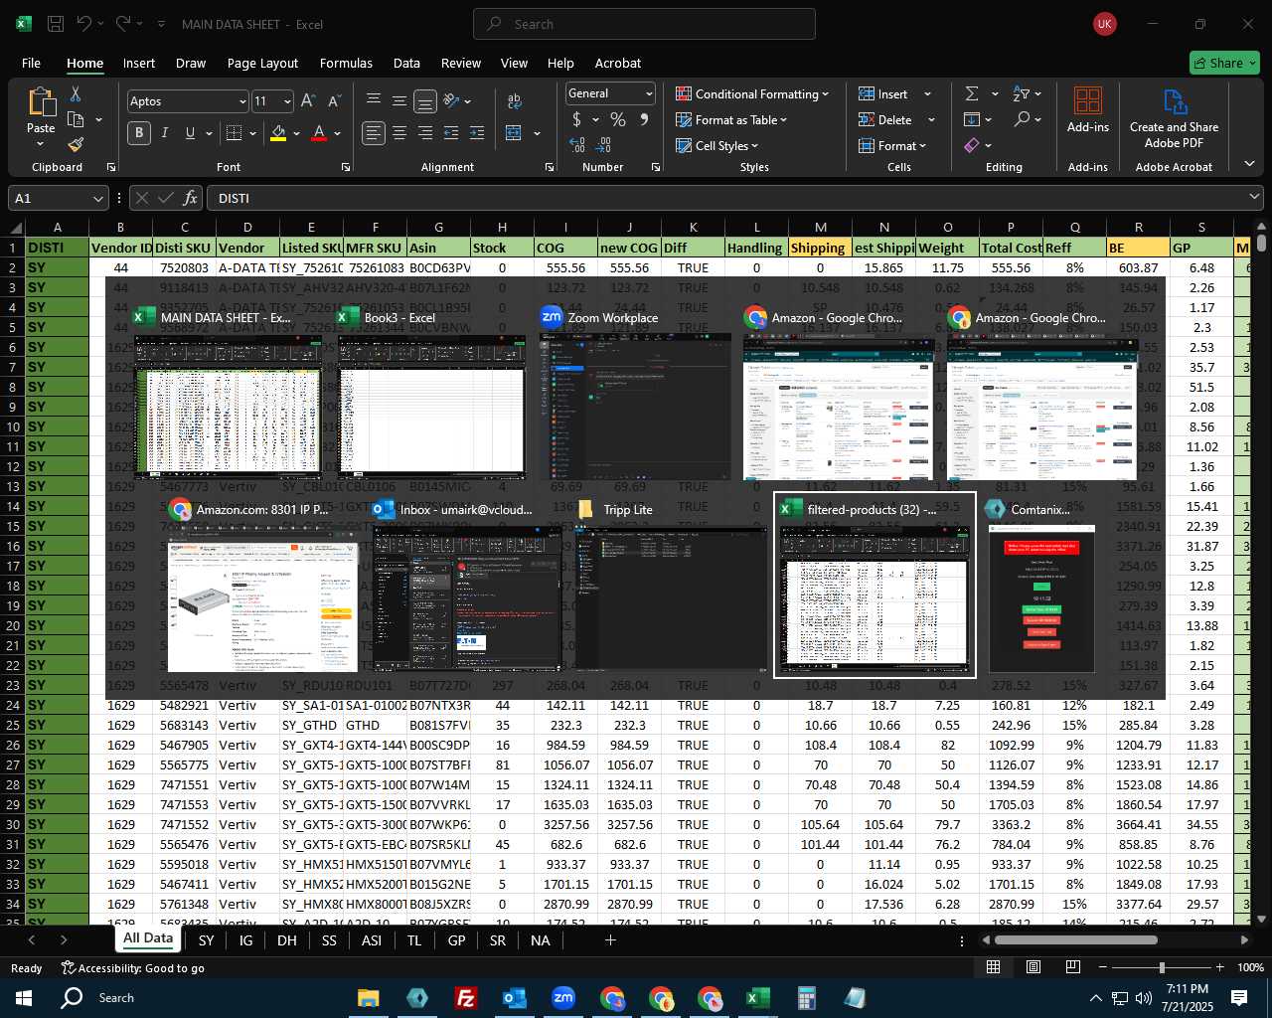Click the Save icon in title bar
Viewport: 1272px width, 1018px height.
pos(56,24)
